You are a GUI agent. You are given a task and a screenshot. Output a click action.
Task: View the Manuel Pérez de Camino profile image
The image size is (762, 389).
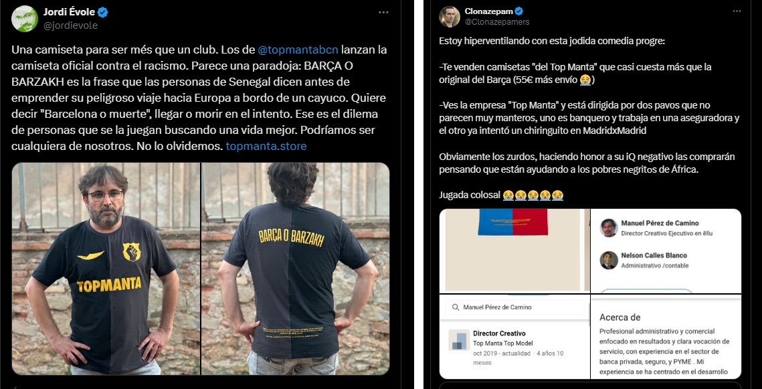tap(609, 228)
